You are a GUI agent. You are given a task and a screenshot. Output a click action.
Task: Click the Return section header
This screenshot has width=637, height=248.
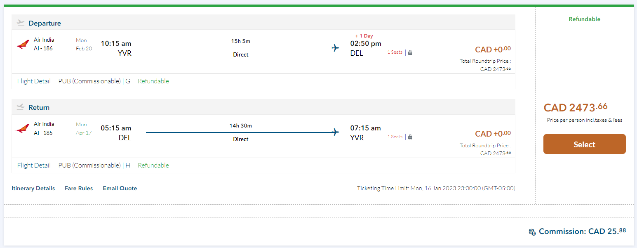pyautogui.click(x=39, y=108)
